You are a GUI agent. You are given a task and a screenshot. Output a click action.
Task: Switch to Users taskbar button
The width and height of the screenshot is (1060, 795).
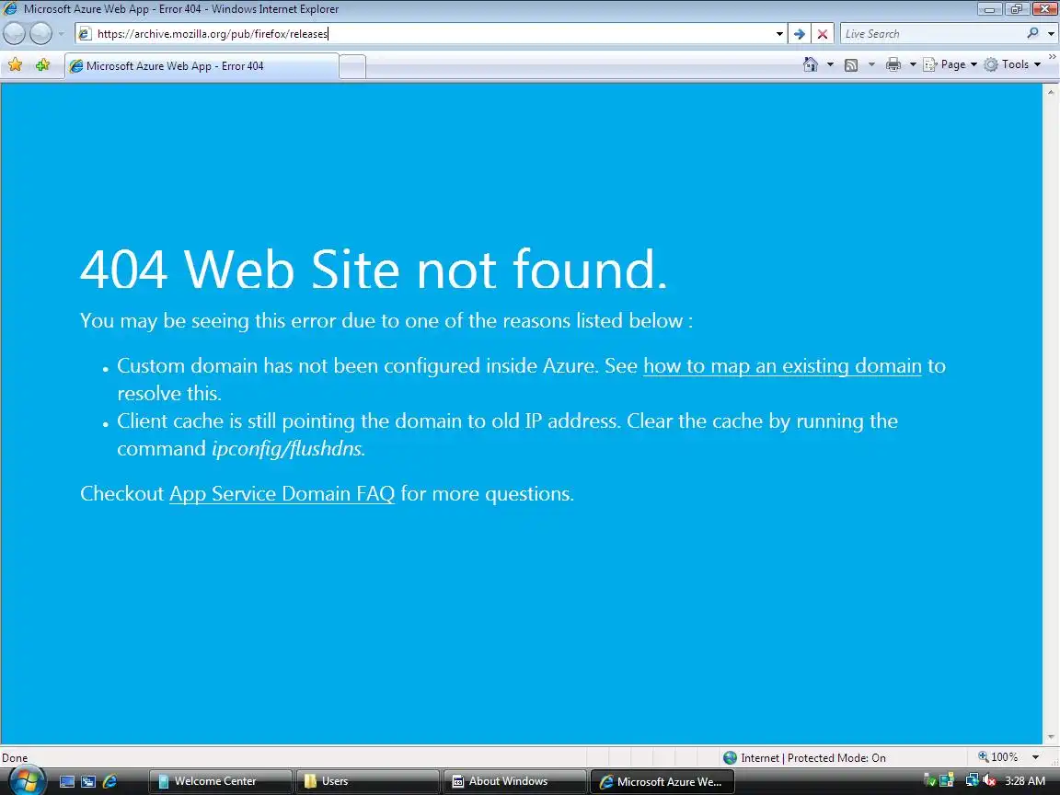[367, 781]
